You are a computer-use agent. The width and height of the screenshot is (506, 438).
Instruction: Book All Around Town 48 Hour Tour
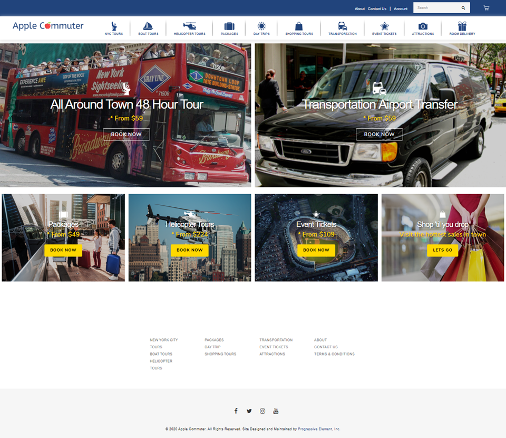pos(126,135)
